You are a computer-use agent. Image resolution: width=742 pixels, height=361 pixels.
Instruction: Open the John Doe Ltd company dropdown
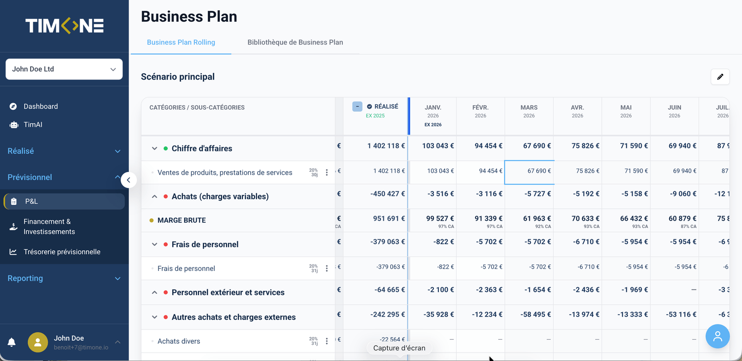coord(64,69)
